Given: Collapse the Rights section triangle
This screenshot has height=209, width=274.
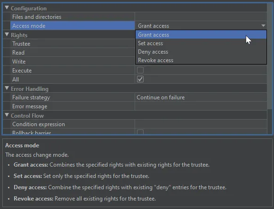Looking at the screenshot, I should [x=7, y=34].
